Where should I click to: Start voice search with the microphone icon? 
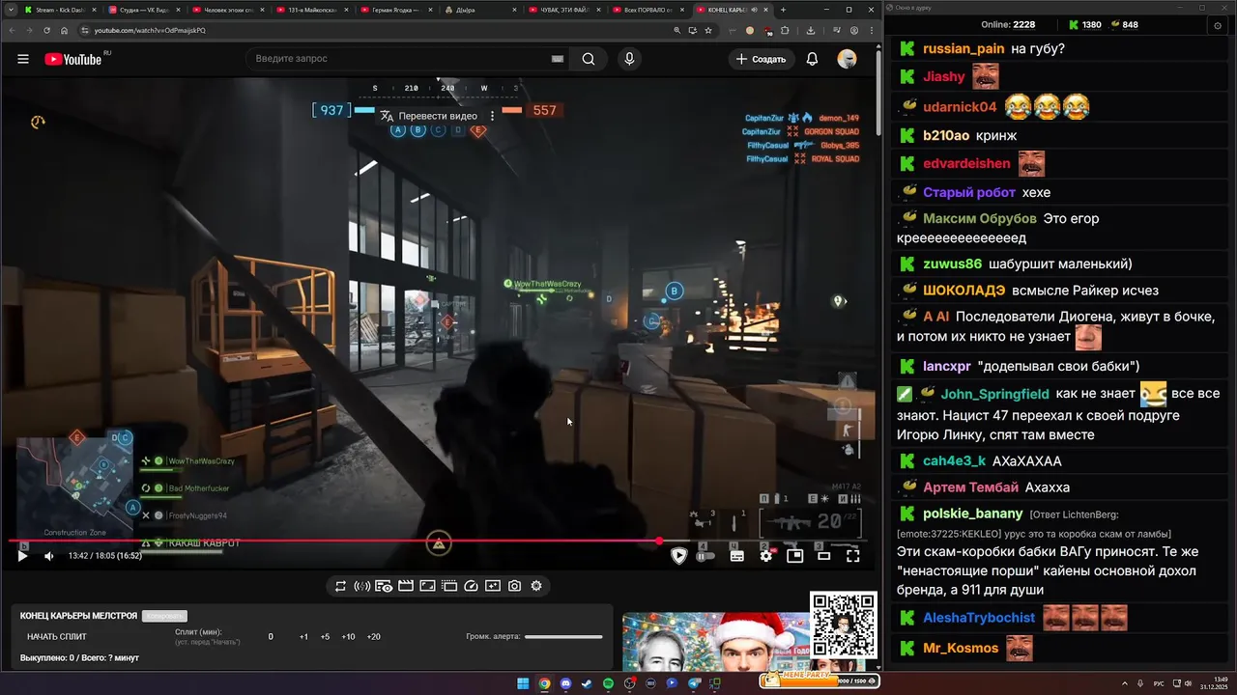pyautogui.click(x=629, y=59)
